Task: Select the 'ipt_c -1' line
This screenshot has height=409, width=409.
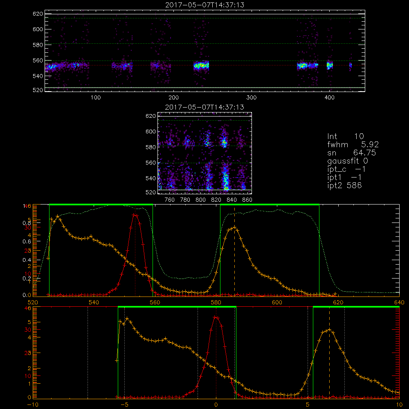Action: [x=347, y=169]
